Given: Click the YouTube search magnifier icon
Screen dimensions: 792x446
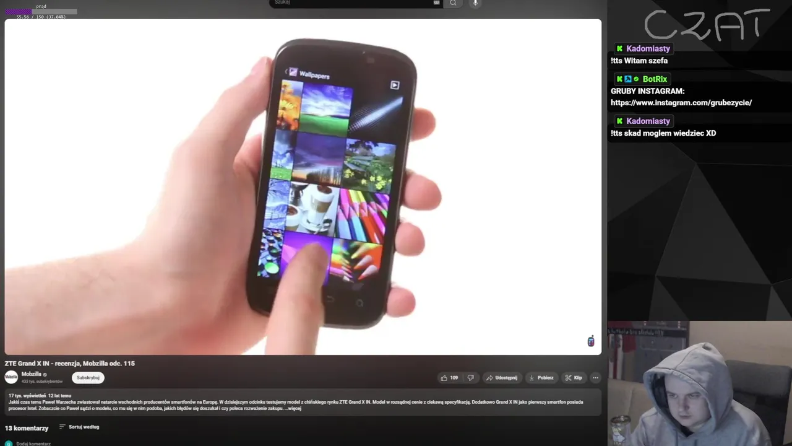Looking at the screenshot, I should point(453,3).
